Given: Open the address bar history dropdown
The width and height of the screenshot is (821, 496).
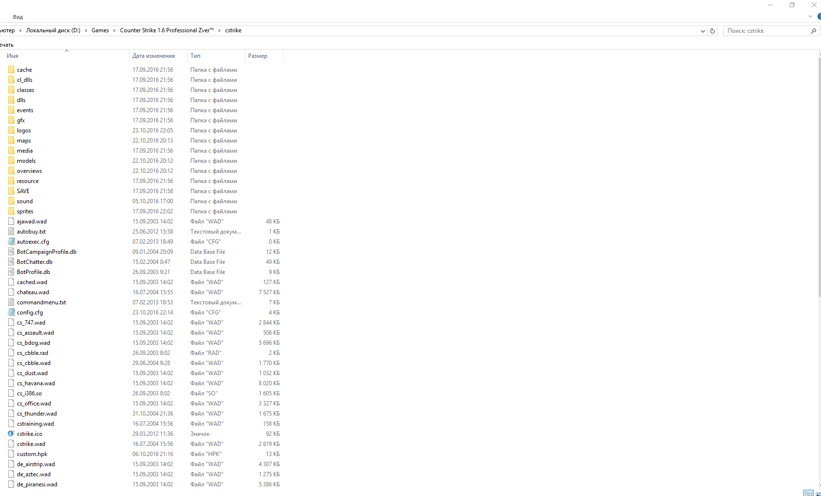Looking at the screenshot, I should pyautogui.click(x=702, y=31).
